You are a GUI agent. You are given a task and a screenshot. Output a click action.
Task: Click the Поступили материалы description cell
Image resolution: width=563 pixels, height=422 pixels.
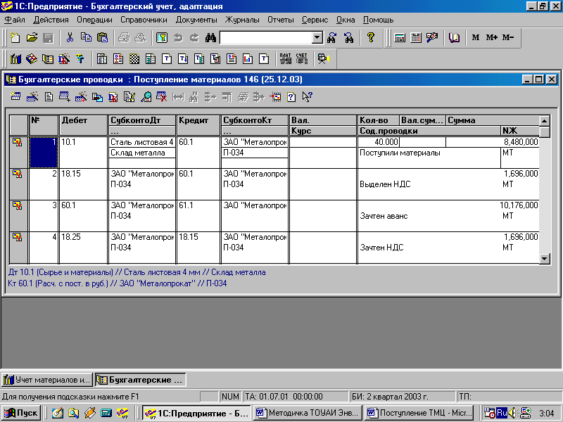pyautogui.click(x=429, y=158)
